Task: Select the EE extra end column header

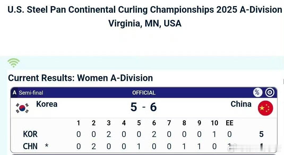Action: point(229,123)
